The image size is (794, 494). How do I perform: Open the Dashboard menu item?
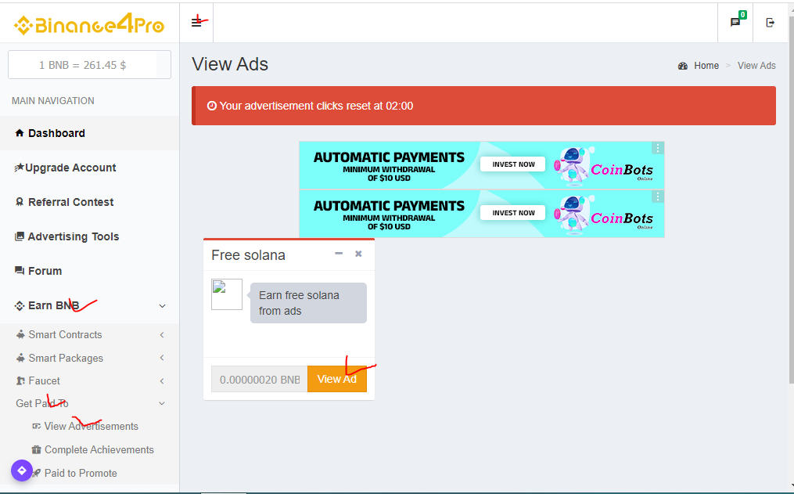pos(56,133)
